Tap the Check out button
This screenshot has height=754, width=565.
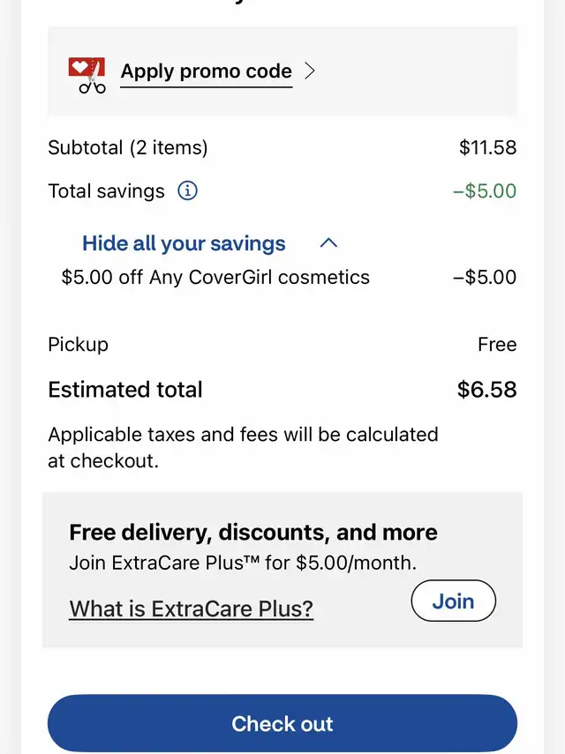pos(282,723)
